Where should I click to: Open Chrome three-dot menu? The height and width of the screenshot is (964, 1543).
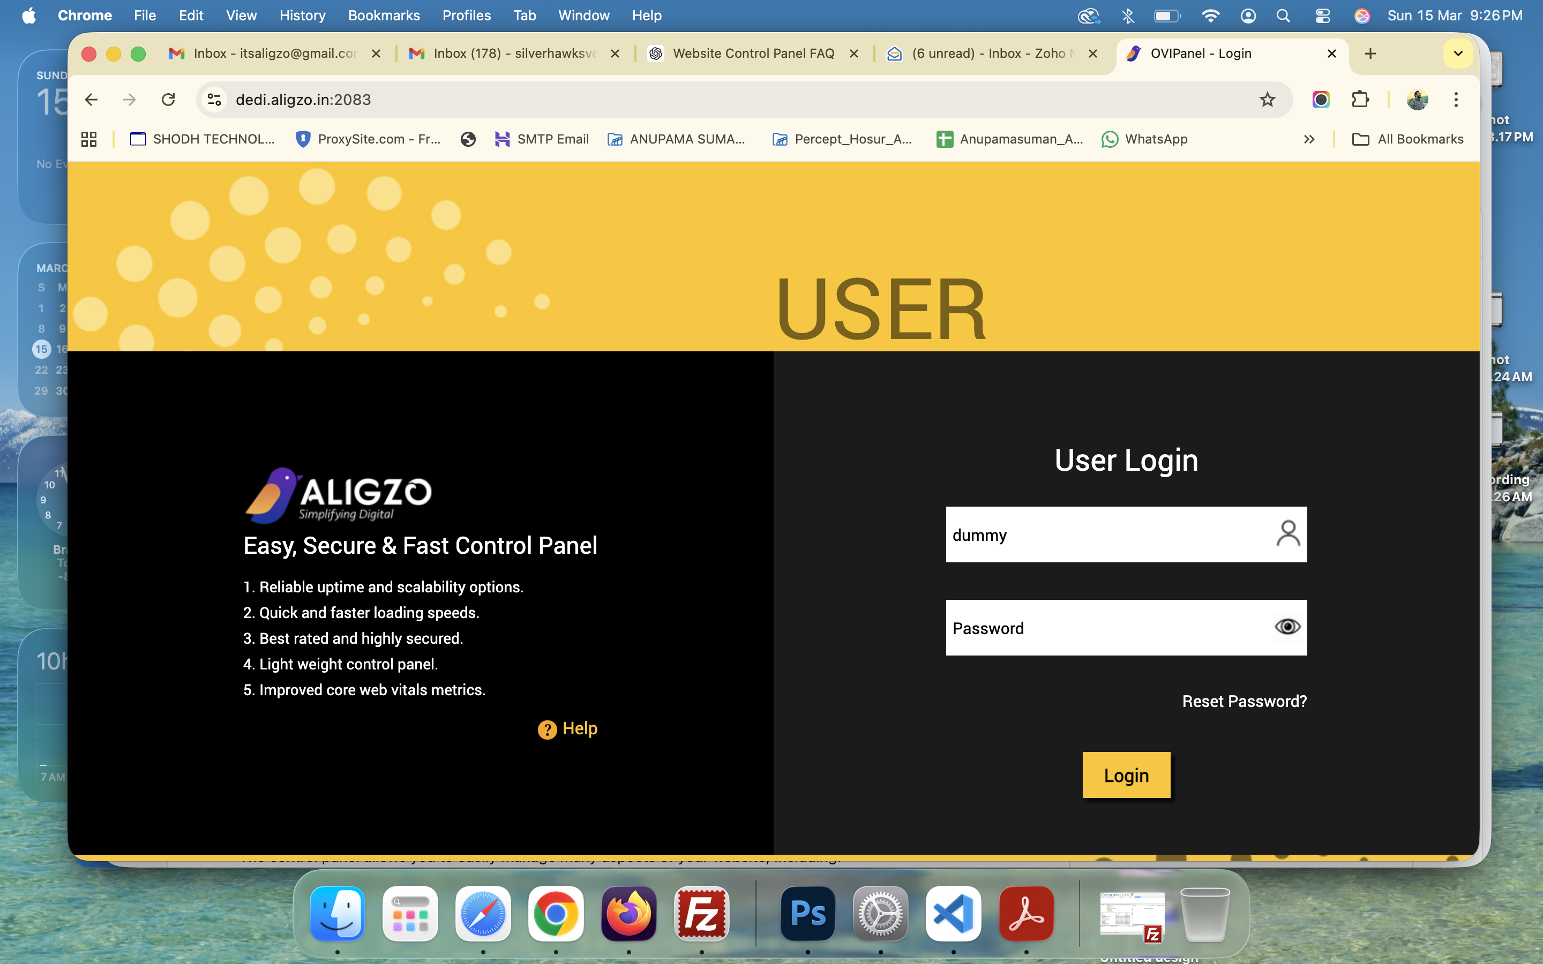(1456, 100)
